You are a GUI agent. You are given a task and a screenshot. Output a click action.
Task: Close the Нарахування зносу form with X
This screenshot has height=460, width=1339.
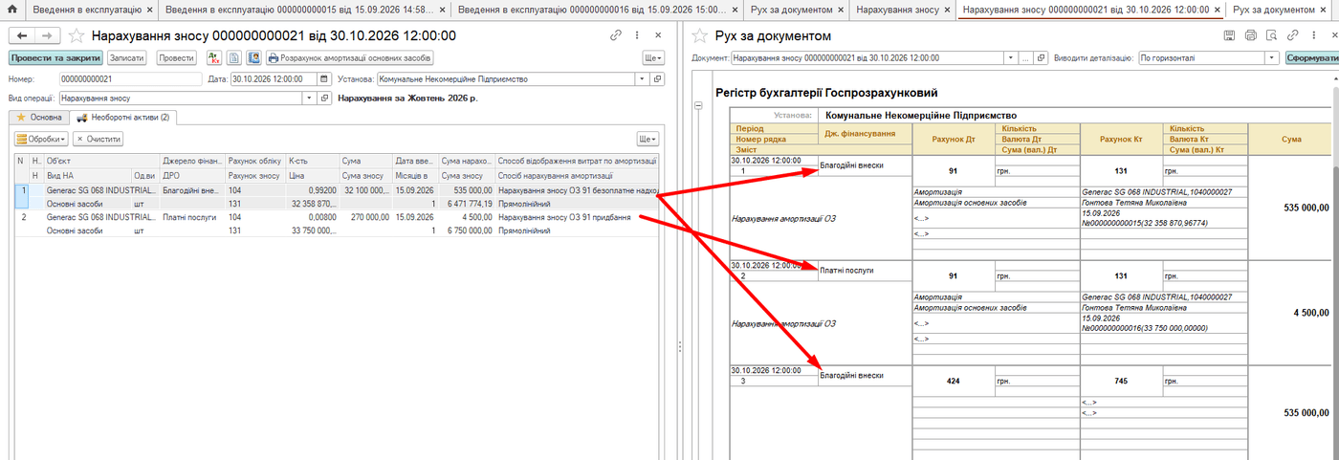click(x=658, y=35)
